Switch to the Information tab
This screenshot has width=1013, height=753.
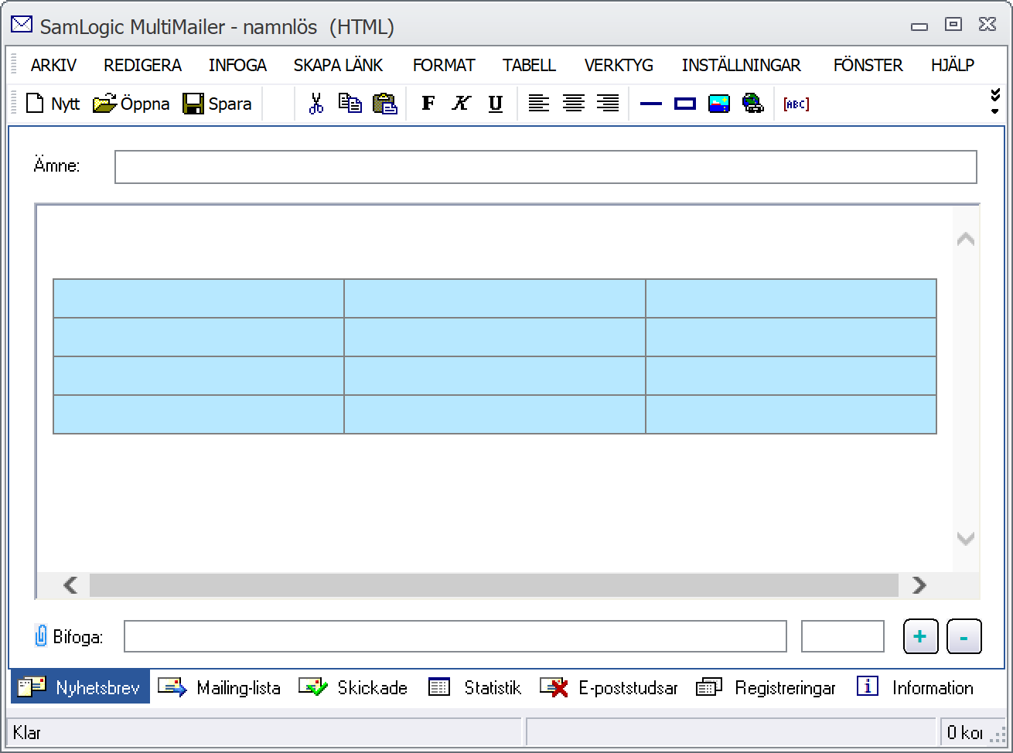pyautogui.click(x=916, y=687)
